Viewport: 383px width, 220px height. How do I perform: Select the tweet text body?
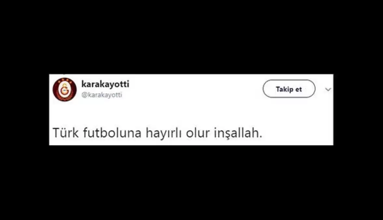(157, 133)
